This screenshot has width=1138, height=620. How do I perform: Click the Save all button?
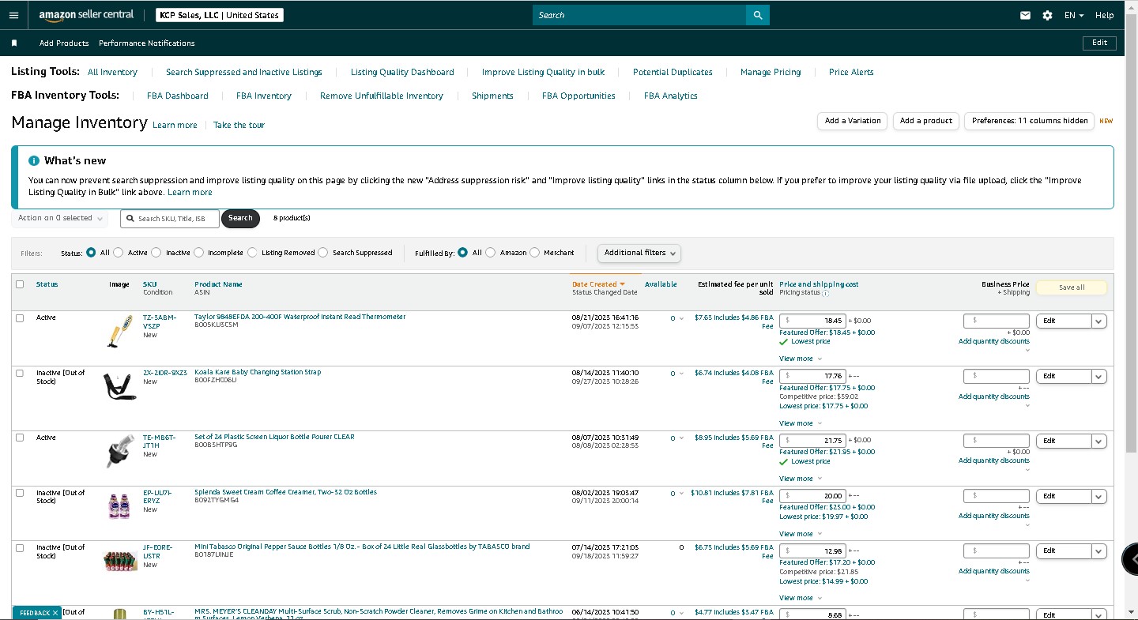click(1072, 287)
